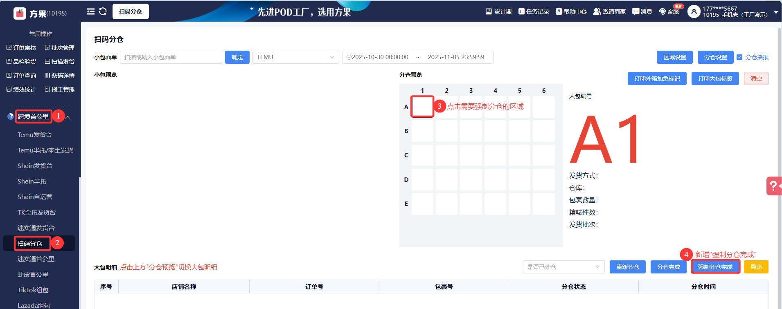Open Temu发货台 in the sidebar

coord(35,135)
